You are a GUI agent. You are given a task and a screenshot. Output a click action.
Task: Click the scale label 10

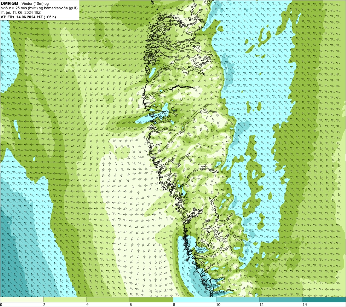(x=218, y=305)
